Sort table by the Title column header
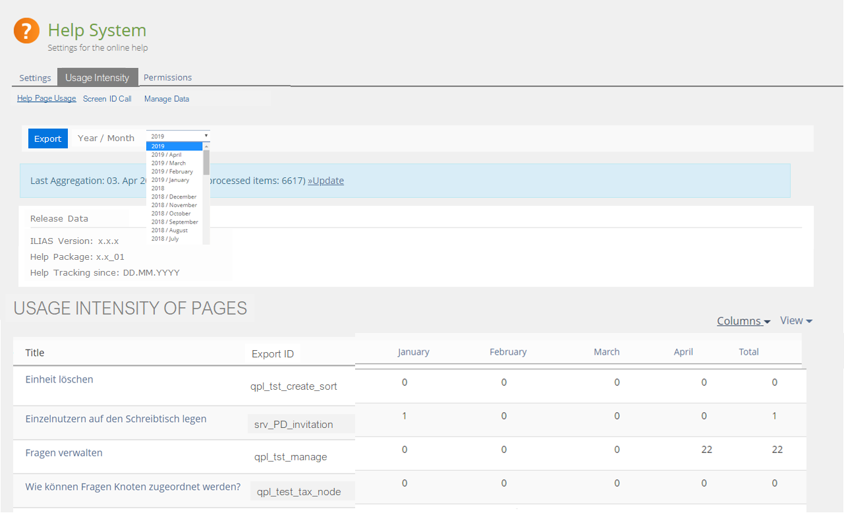844x513 pixels. pyautogui.click(x=35, y=353)
